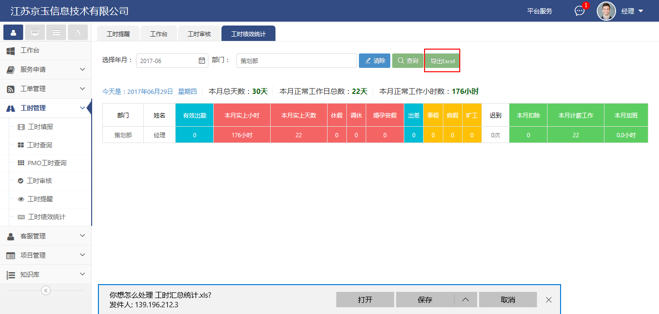The image size is (659, 314).
Task: Click the calendar icon in date field
Action: (202, 61)
